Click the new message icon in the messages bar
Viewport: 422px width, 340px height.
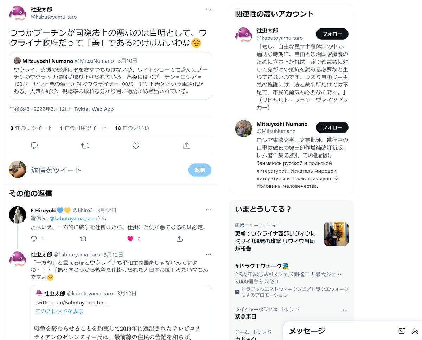402,331
